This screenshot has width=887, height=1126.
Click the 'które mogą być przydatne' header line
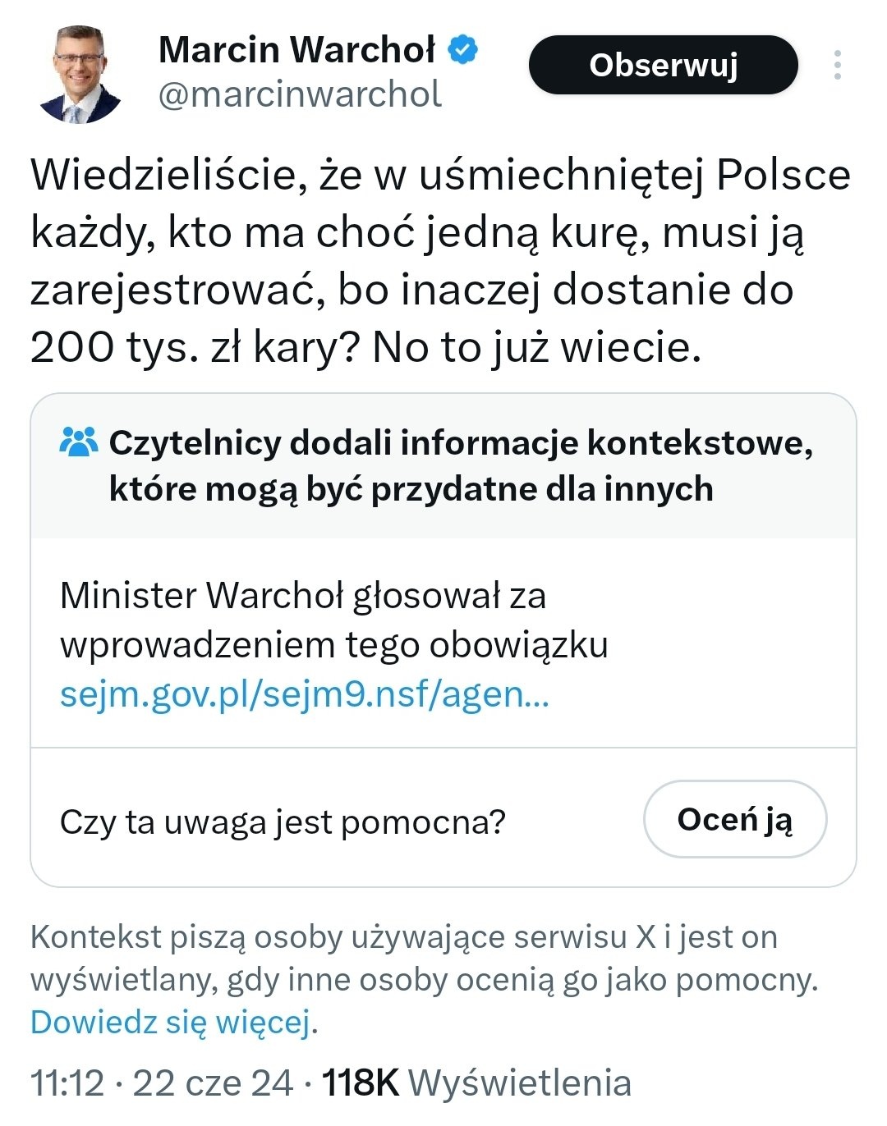click(411, 490)
